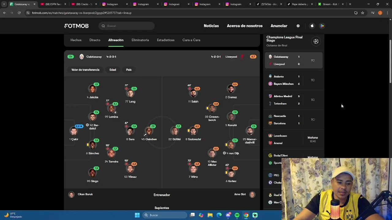The width and height of the screenshot is (392, 220).
Task: Open the Estadísticas tab
Action: click(166, 40)
